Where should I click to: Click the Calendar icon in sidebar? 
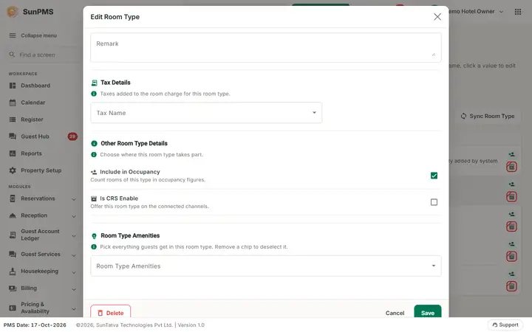point(13,103)
